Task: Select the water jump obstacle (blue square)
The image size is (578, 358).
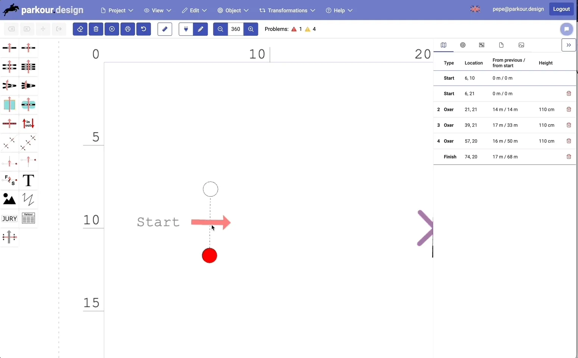Action: coord(9,104)
